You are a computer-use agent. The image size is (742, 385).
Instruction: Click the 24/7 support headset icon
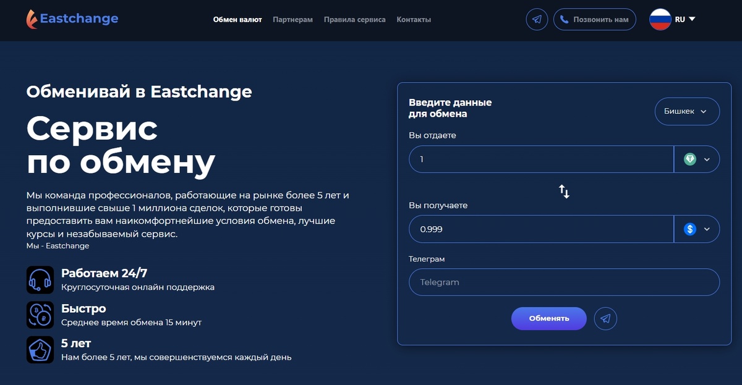tap(40, 279)
